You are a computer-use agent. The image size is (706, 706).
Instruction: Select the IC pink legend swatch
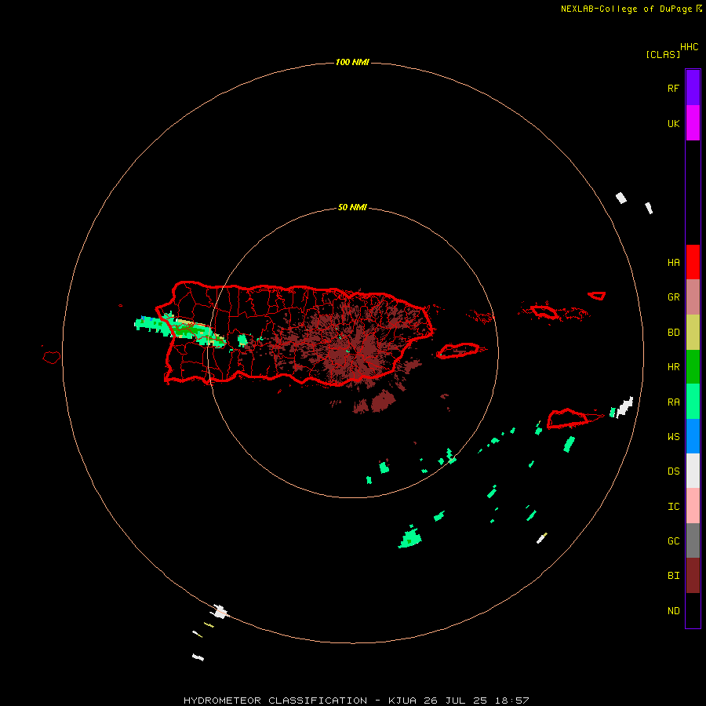click(x=693, y=506)
